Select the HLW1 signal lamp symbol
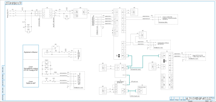The height and width of the screenshot is (102, 216). [x=28, y=26]
